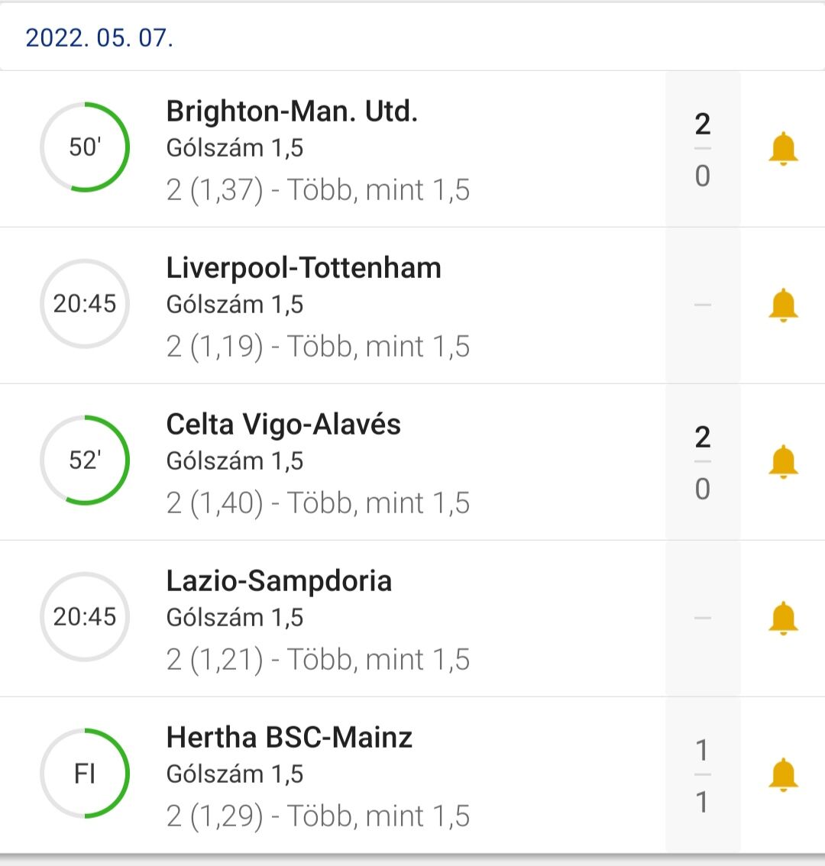Click the FI status circle for Hertha

[x=85, y=774]
